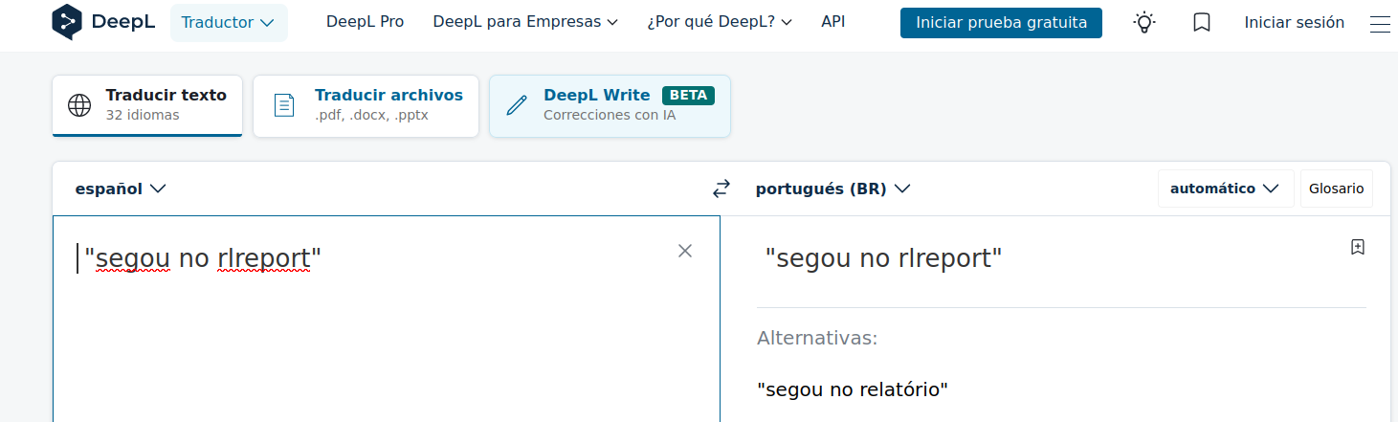Open the Glosario button
The width and height of the screenshot is (1398, 422).
1336,189
